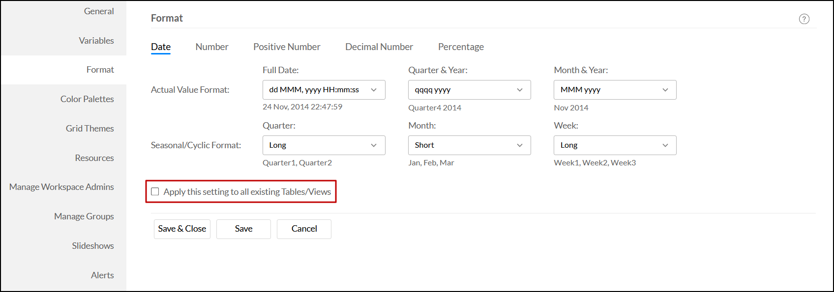Go to Grid Themes settings

coord(89,129)
